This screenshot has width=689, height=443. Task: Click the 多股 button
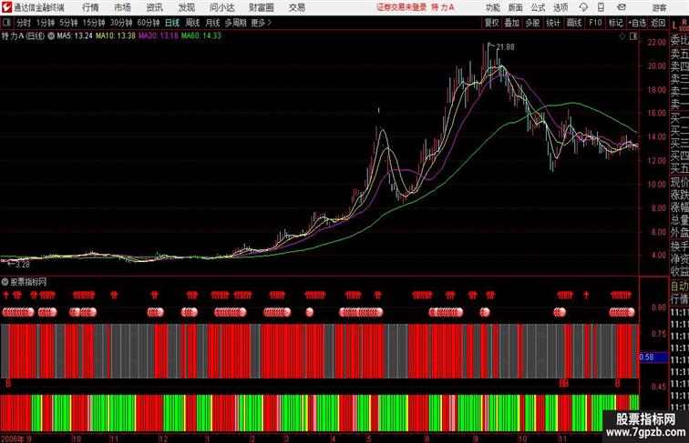click(532, 23)
